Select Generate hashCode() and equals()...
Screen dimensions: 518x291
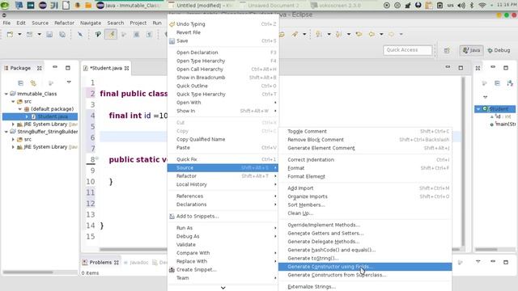click(365, 250)
